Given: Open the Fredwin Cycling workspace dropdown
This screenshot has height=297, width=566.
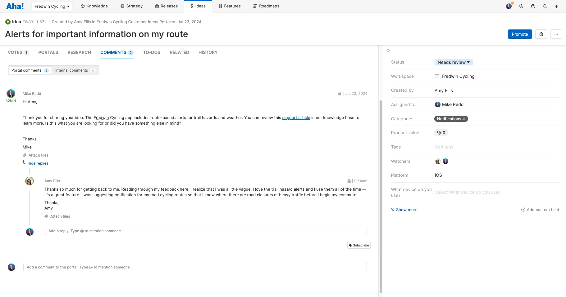Looking at the screenshot, I should point(52,6).
